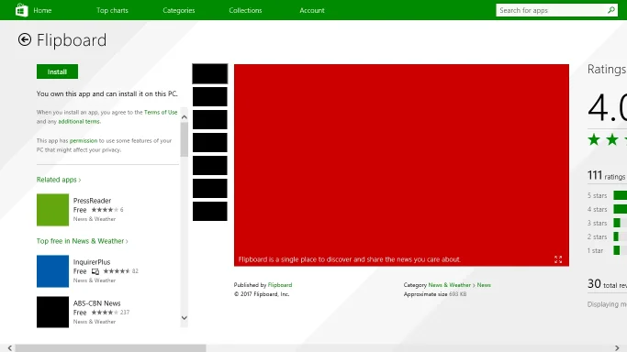627x352 pixels.
Task: Open the Categories menu
Action: coord(179,10)
